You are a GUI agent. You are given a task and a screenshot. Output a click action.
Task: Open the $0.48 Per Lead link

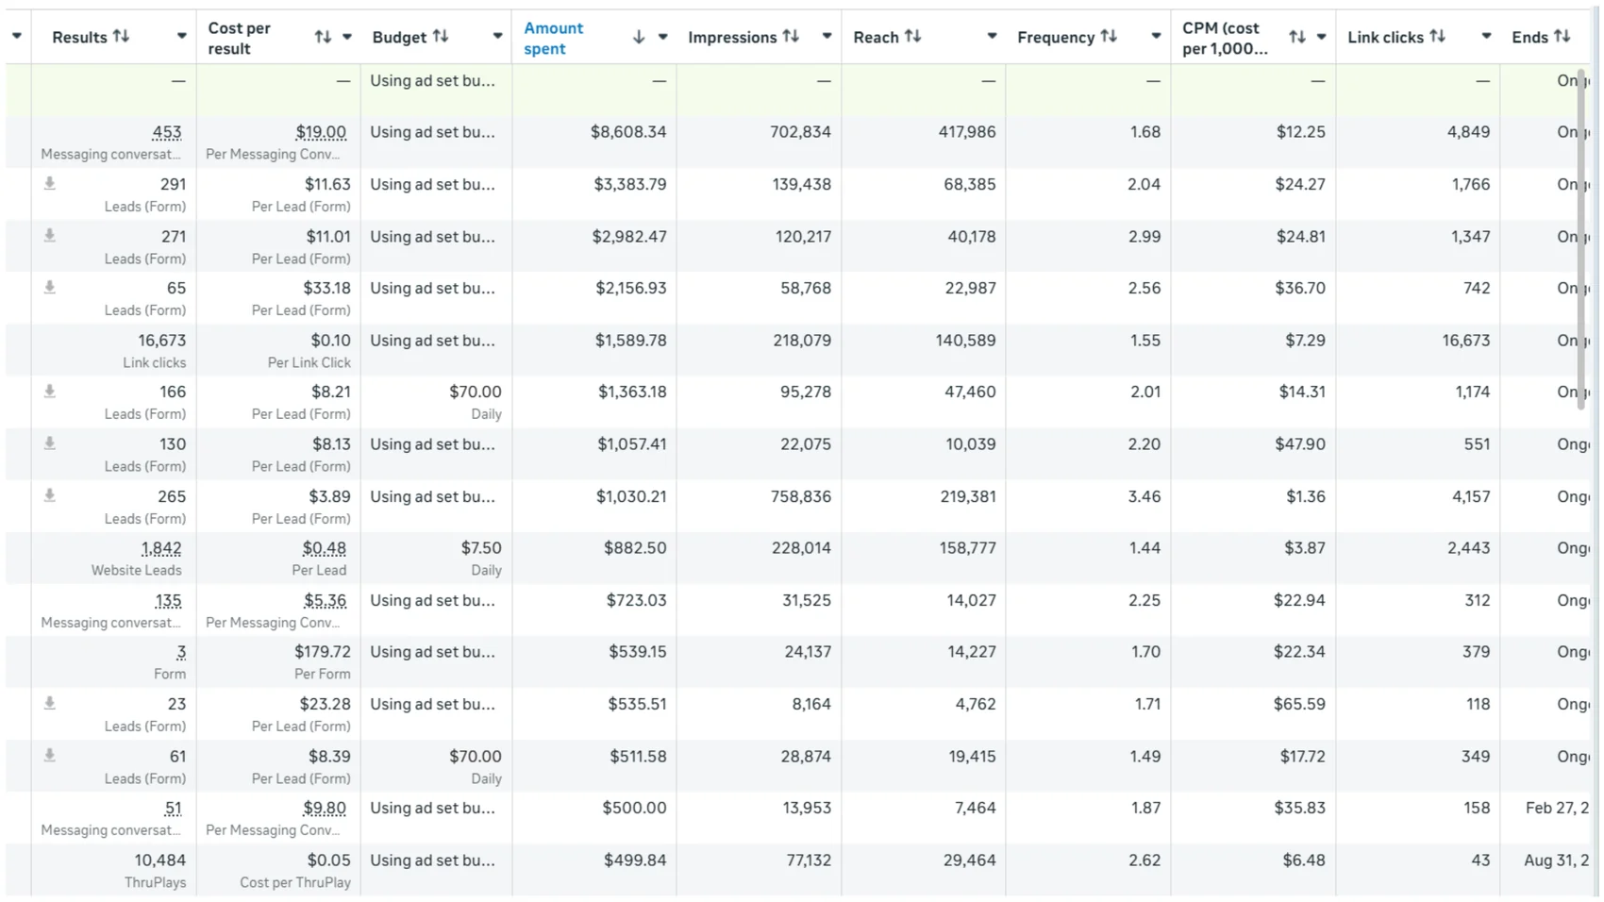point(325,548)
